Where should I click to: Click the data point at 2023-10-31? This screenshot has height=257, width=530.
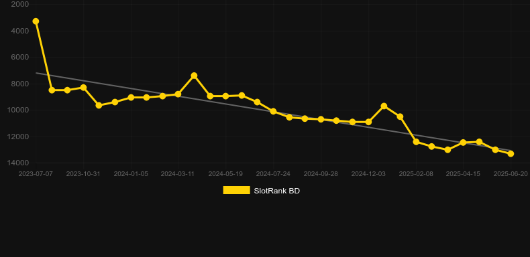83,88
